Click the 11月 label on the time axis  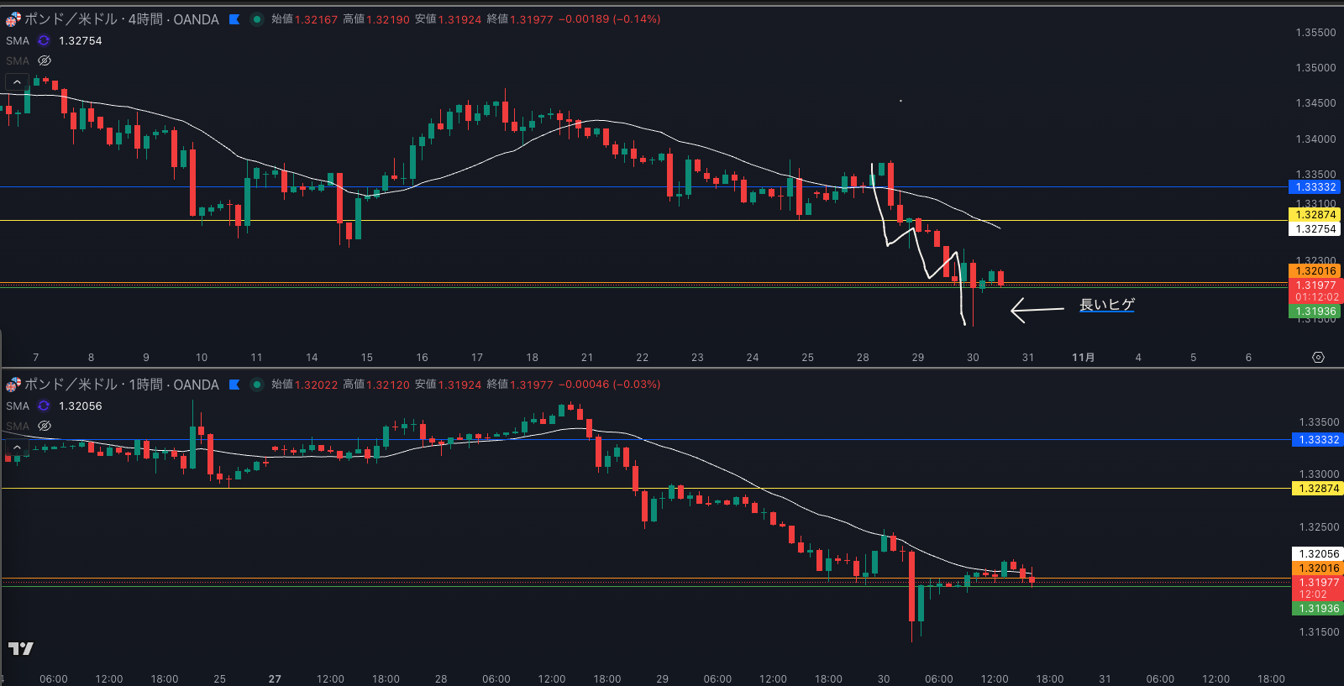pyautogui.click(x=1083, y=358)
